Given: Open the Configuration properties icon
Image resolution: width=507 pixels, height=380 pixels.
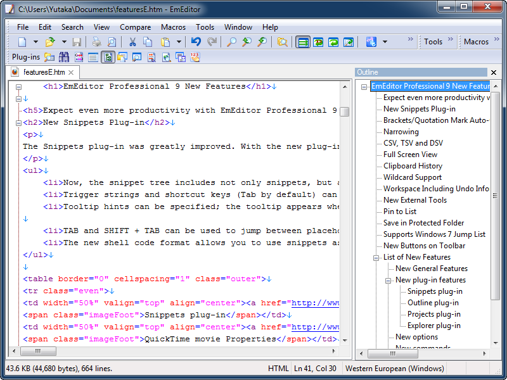Looking at the screenshot, I should point(371,42).
